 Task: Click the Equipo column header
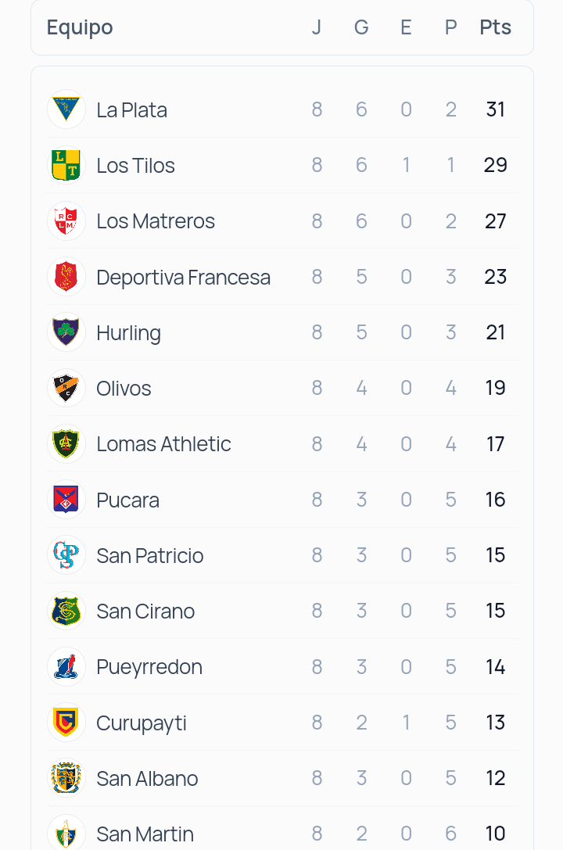[80, 27]
